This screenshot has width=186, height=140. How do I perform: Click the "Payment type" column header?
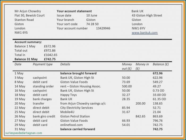pos(43,64)
